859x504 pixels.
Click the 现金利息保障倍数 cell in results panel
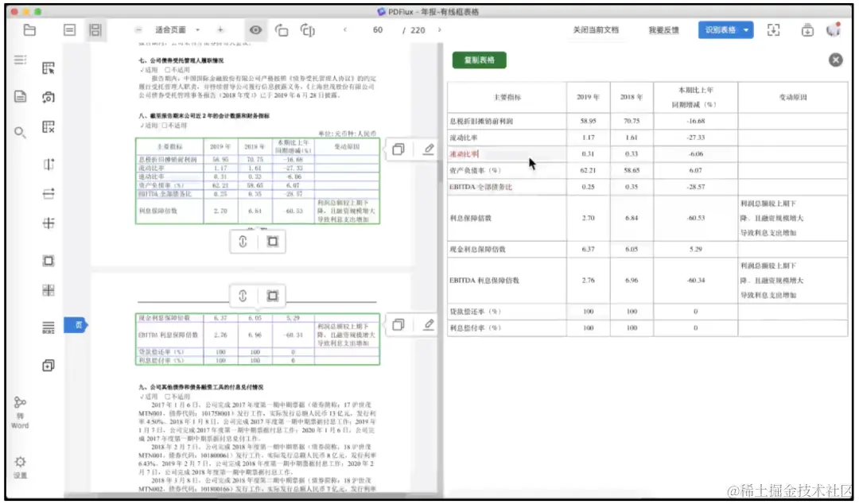(x=507, y=250)
